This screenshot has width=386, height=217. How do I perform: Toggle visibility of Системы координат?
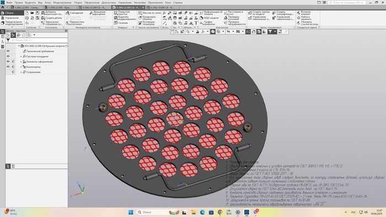coord(8,56)
